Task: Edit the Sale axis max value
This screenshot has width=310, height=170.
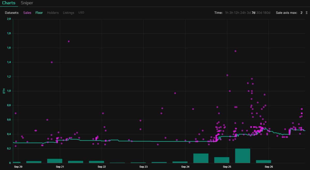Action: tap(301, 13)
